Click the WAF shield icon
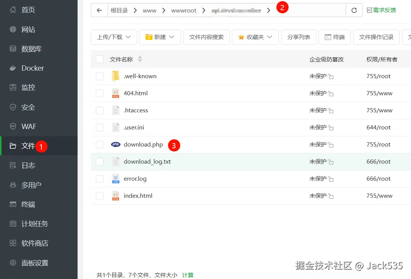 click(x=13, y=126)
